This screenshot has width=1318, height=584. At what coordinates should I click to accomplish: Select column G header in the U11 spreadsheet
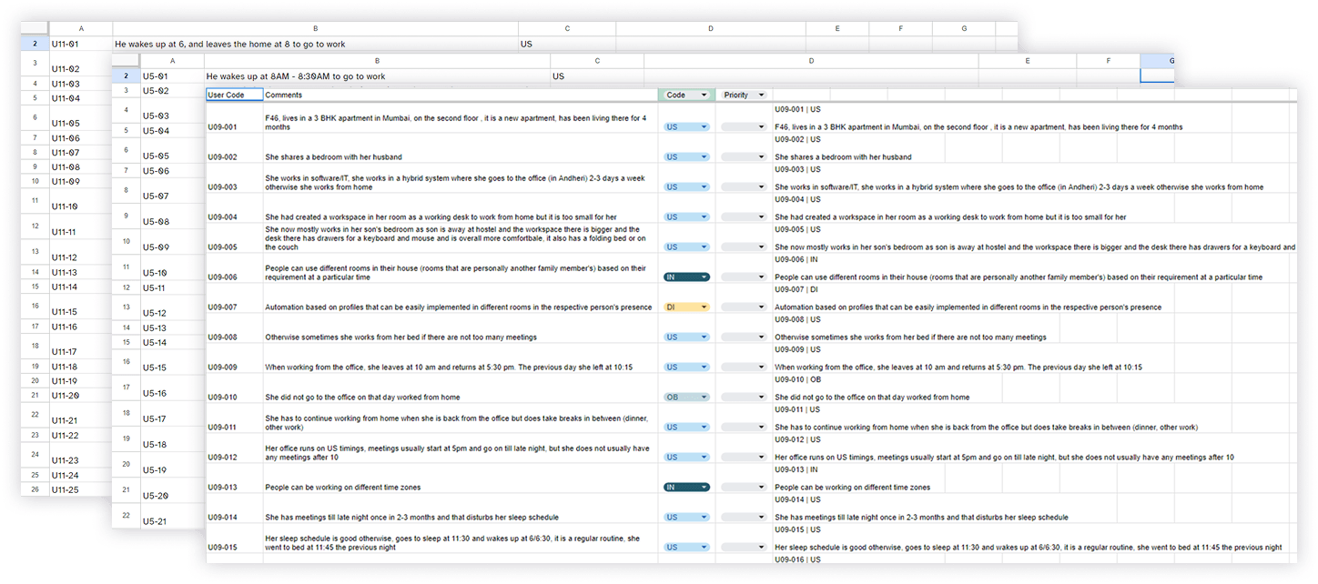click(x=964, y=29)
